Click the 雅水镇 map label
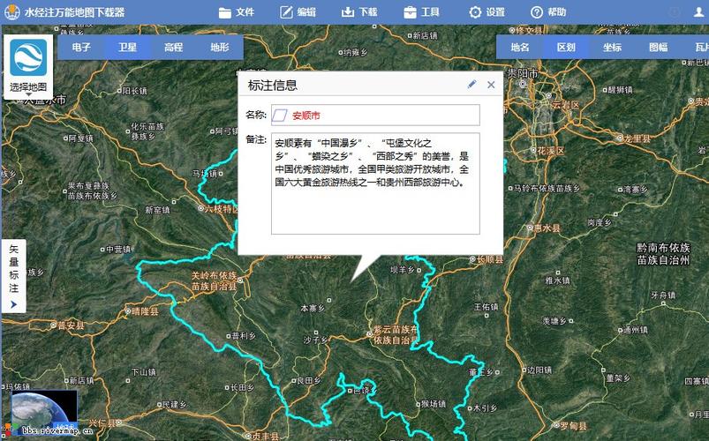Screen dimensions: 709x441 click(557, 280)
